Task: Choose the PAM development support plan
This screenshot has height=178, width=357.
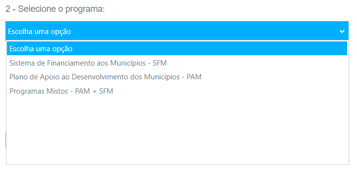Action: pyautogui.click(x=177, y=77)
